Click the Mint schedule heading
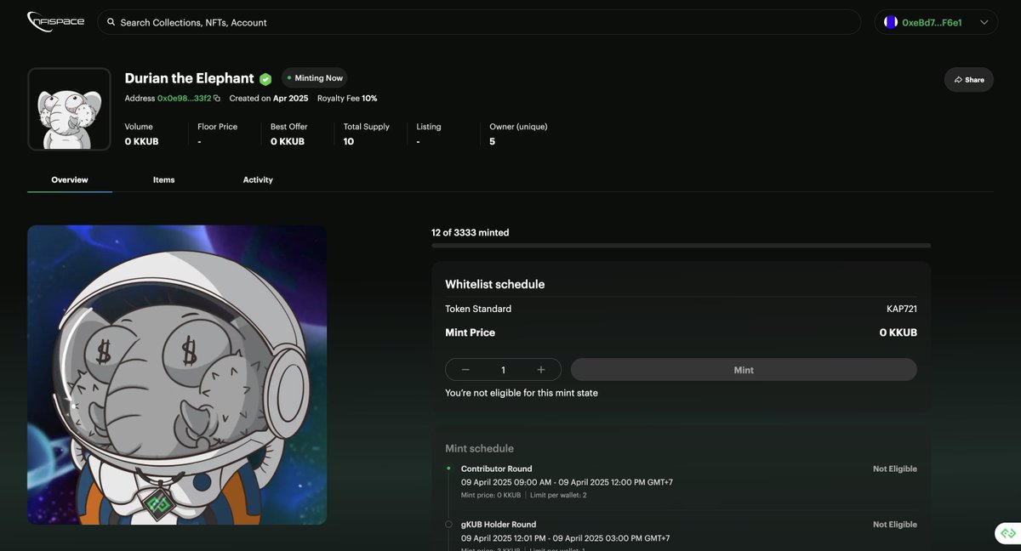 pos(480,448)
